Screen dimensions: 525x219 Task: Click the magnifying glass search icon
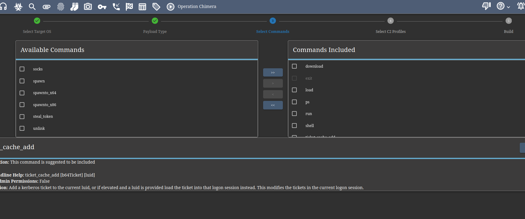click(32, 6)
